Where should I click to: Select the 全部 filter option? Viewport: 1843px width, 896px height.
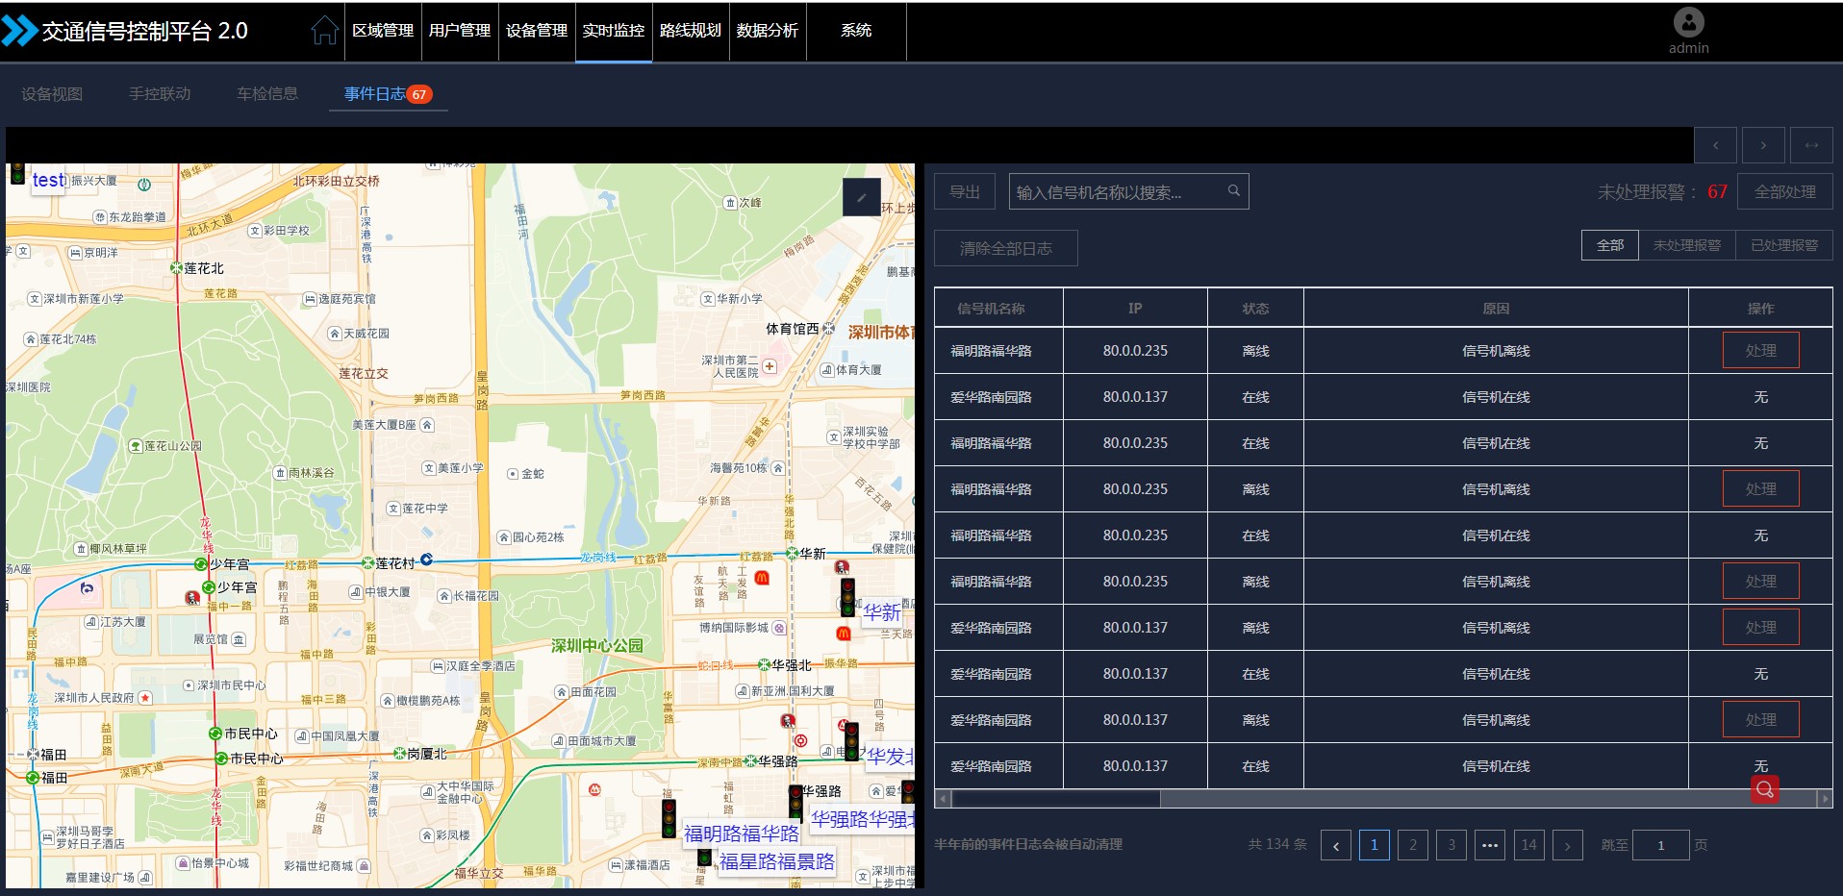coord(1609,245)
